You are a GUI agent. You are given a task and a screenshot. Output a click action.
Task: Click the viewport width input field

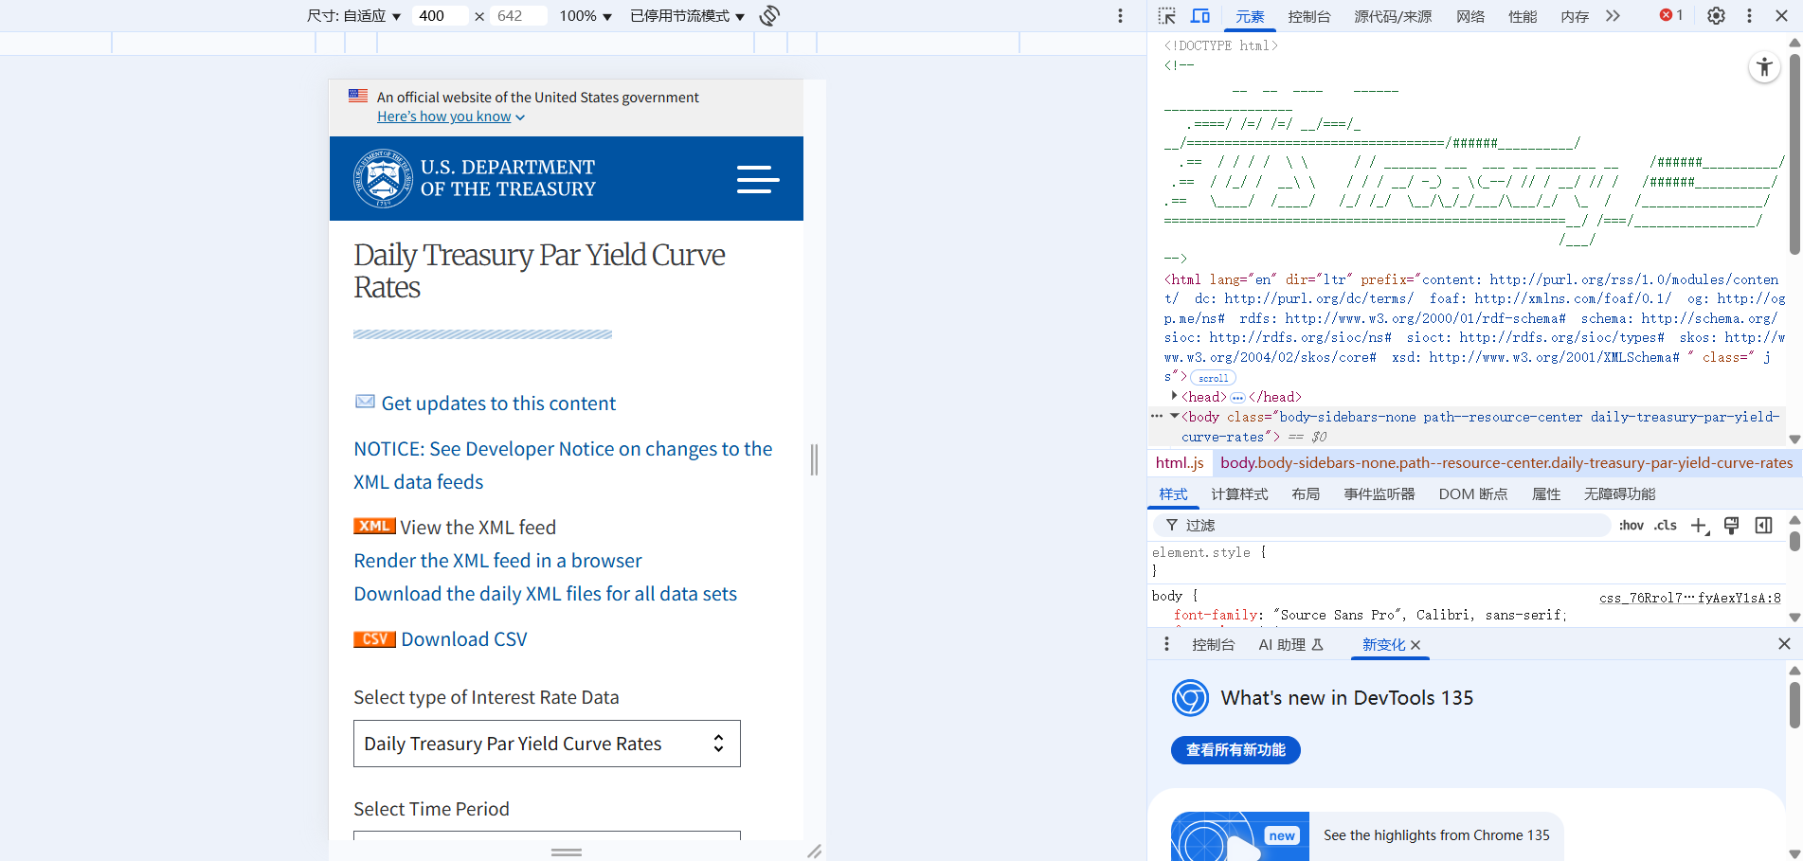[x=440, y=16]
